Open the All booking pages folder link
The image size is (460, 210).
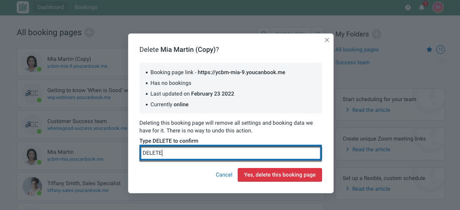357,50
